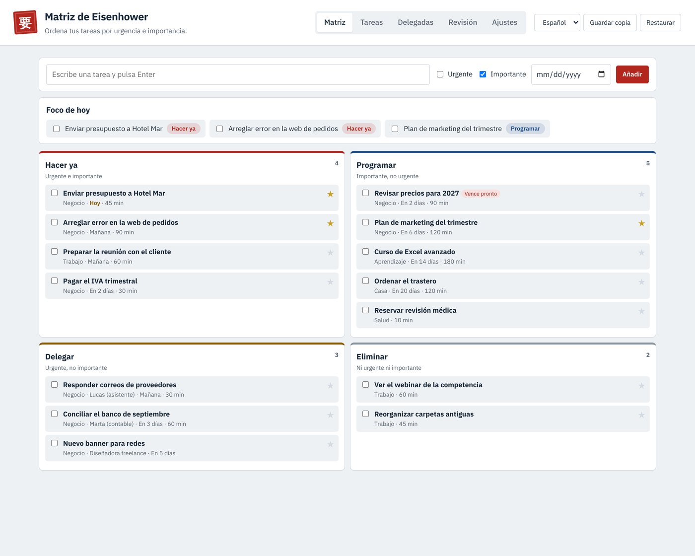The height and width of the screenshot is (556, 695).
Task: Star Ver el webinar de la competencia
Action: pos(641,386)
